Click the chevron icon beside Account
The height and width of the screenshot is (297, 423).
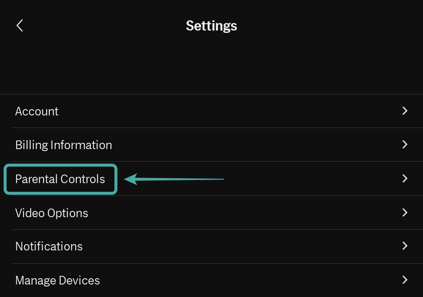pos(405,111)
